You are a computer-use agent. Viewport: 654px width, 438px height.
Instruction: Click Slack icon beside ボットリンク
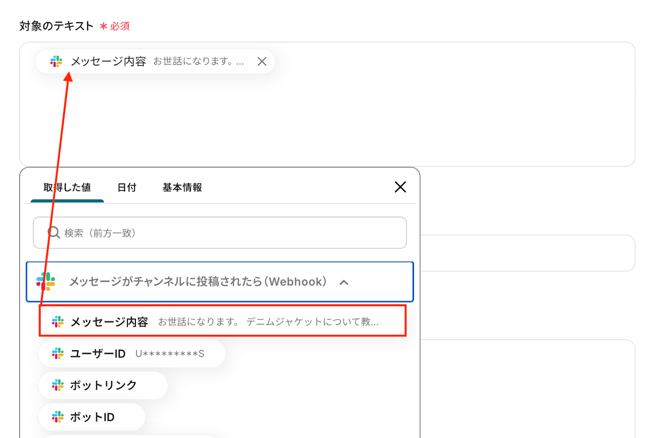tap(58, 385)
